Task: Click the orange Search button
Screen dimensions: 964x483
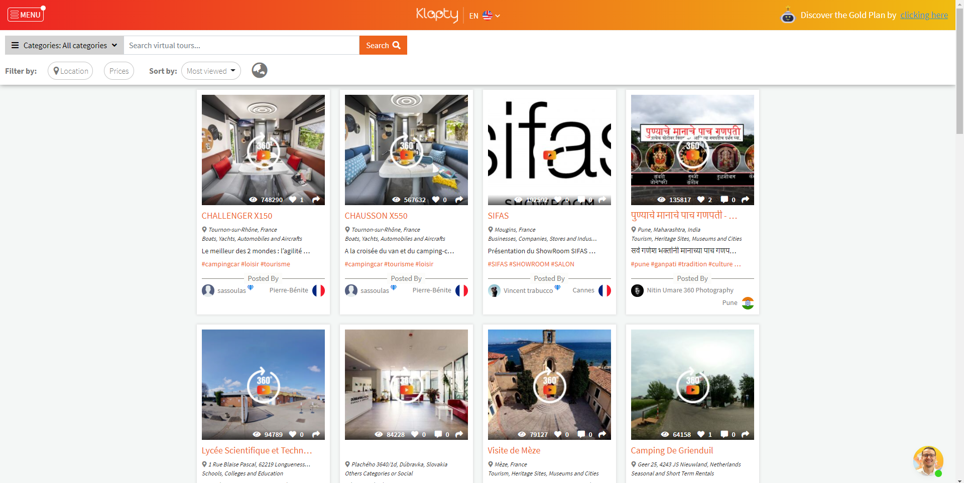Action: point(383,45)
